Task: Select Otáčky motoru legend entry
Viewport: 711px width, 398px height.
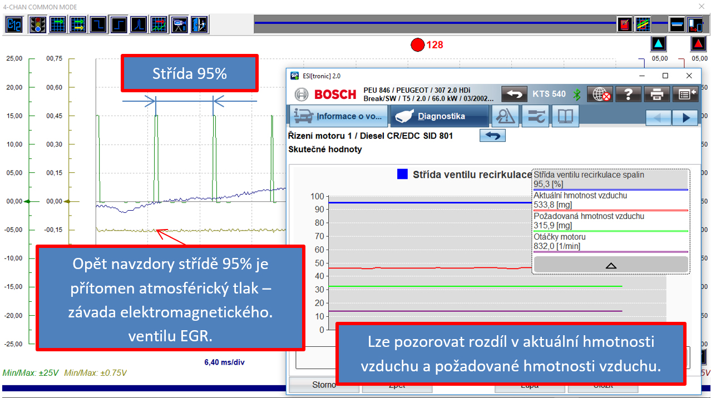Action: click(610, 241)
